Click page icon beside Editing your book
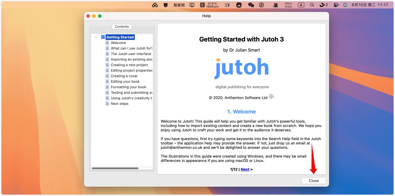Viewport: 395px width, 196px height. pos(107,82)
